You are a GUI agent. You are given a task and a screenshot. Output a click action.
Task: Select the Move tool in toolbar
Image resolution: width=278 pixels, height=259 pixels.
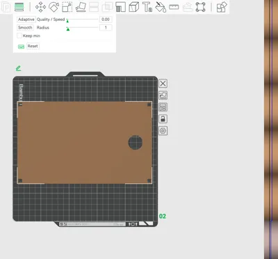click(x=40, y=7)
